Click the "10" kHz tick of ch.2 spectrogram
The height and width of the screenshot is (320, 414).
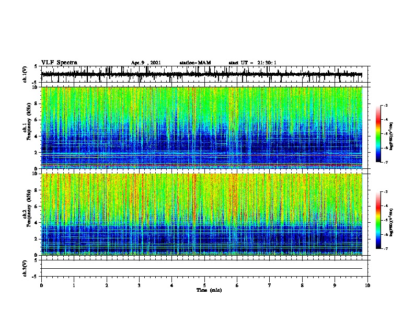coord(36,174)
